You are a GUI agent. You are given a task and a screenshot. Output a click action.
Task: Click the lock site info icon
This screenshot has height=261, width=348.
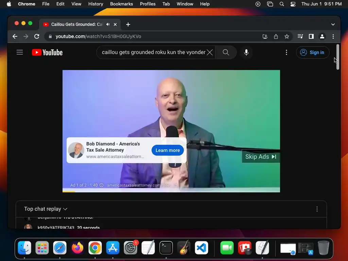[50, 36]
